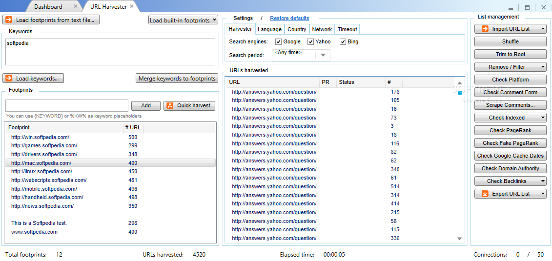This screenshot has width=552, height=261.
Task: Open the Load built-in footprints dropdown
Action: click(x=184, y=20)
